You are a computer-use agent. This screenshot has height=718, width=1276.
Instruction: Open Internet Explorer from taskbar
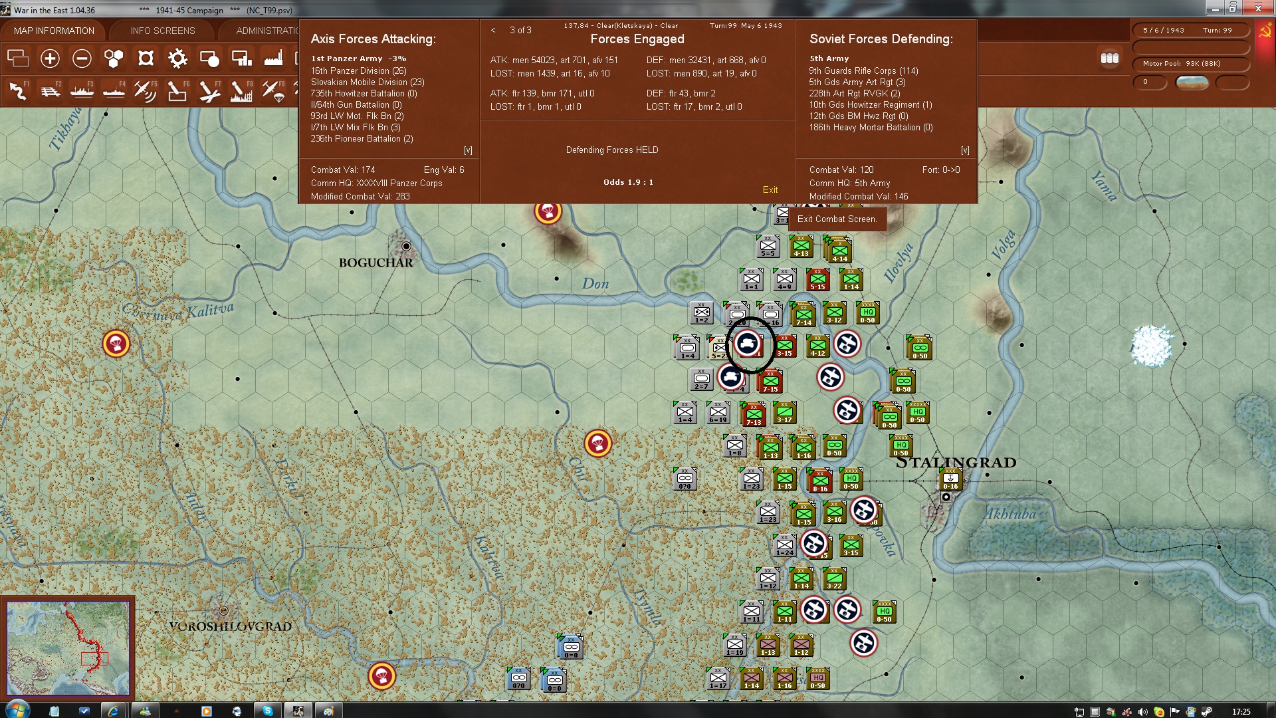tap(113, 710)
